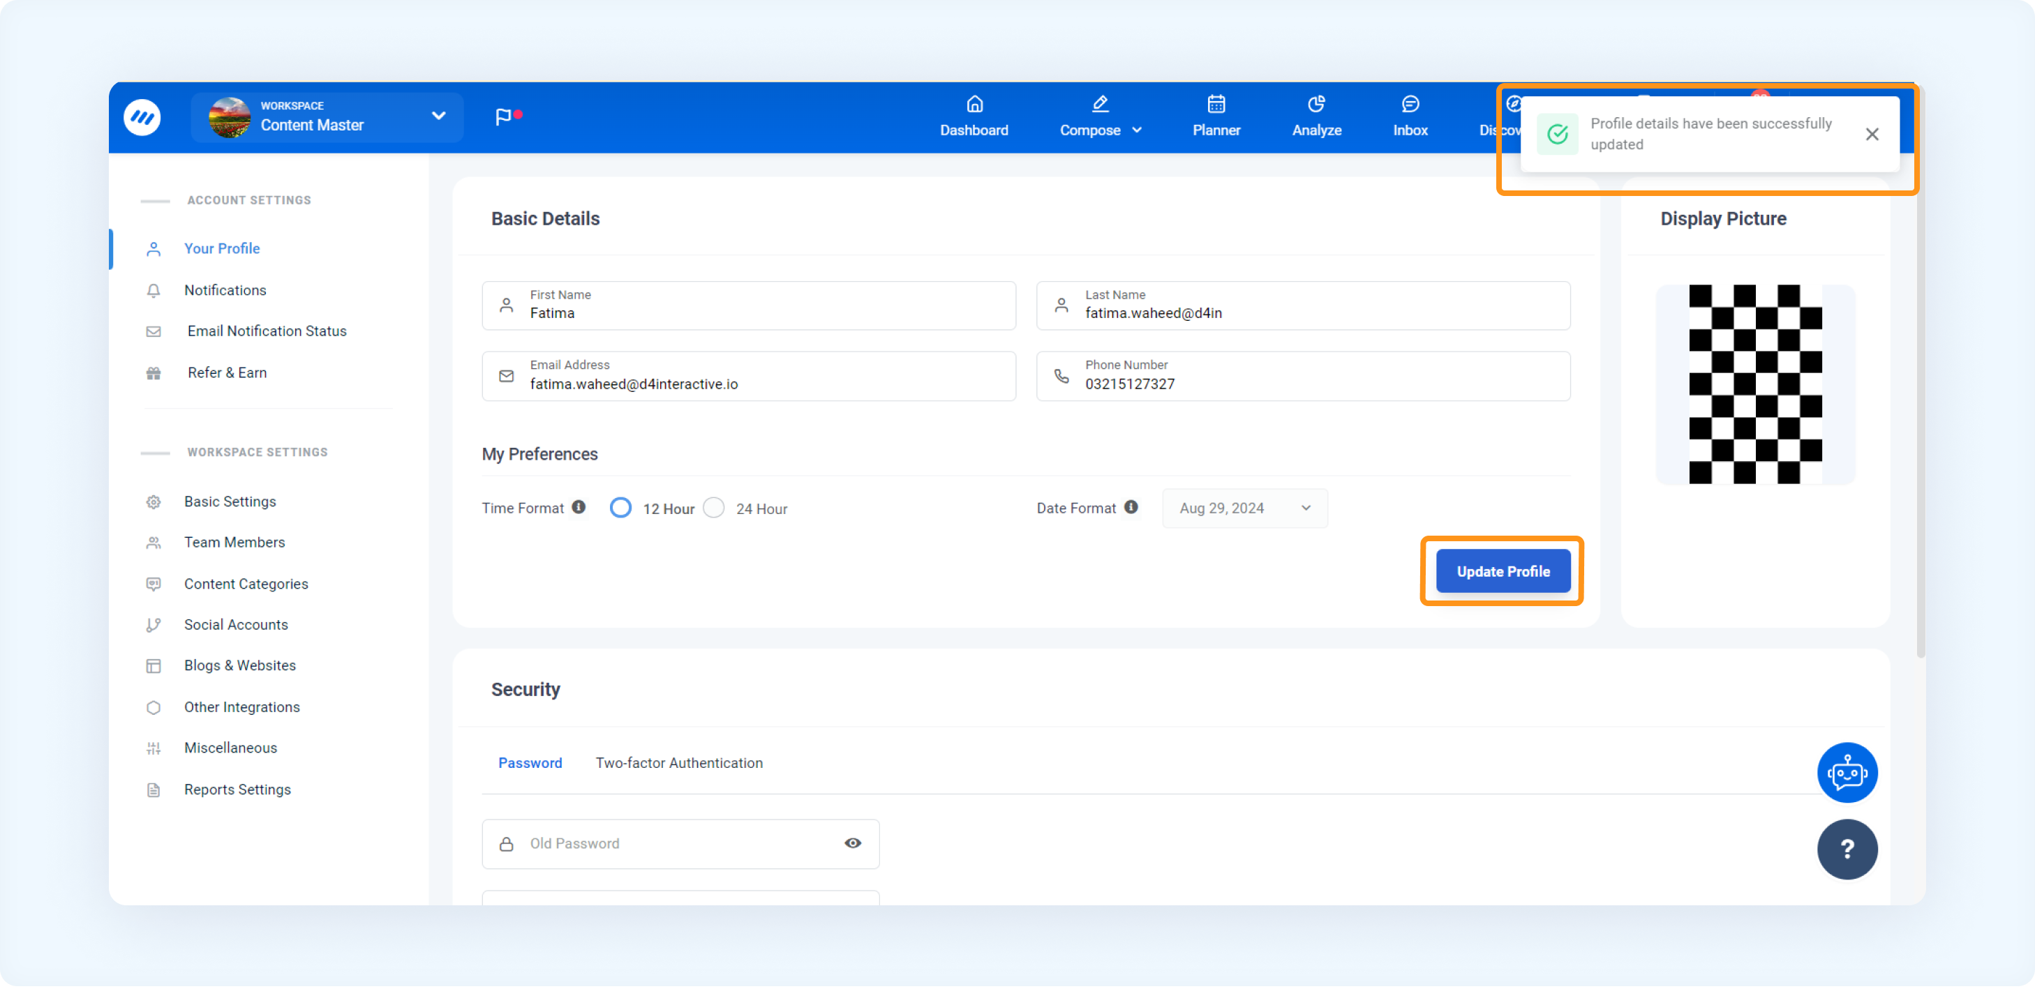This screenshot has width=2035, height=989.
Task: Open the Analyze chart icon
Action: coord(1316,103)
